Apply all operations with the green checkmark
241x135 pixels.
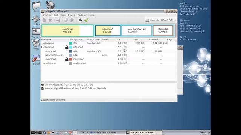pos(86,20)
